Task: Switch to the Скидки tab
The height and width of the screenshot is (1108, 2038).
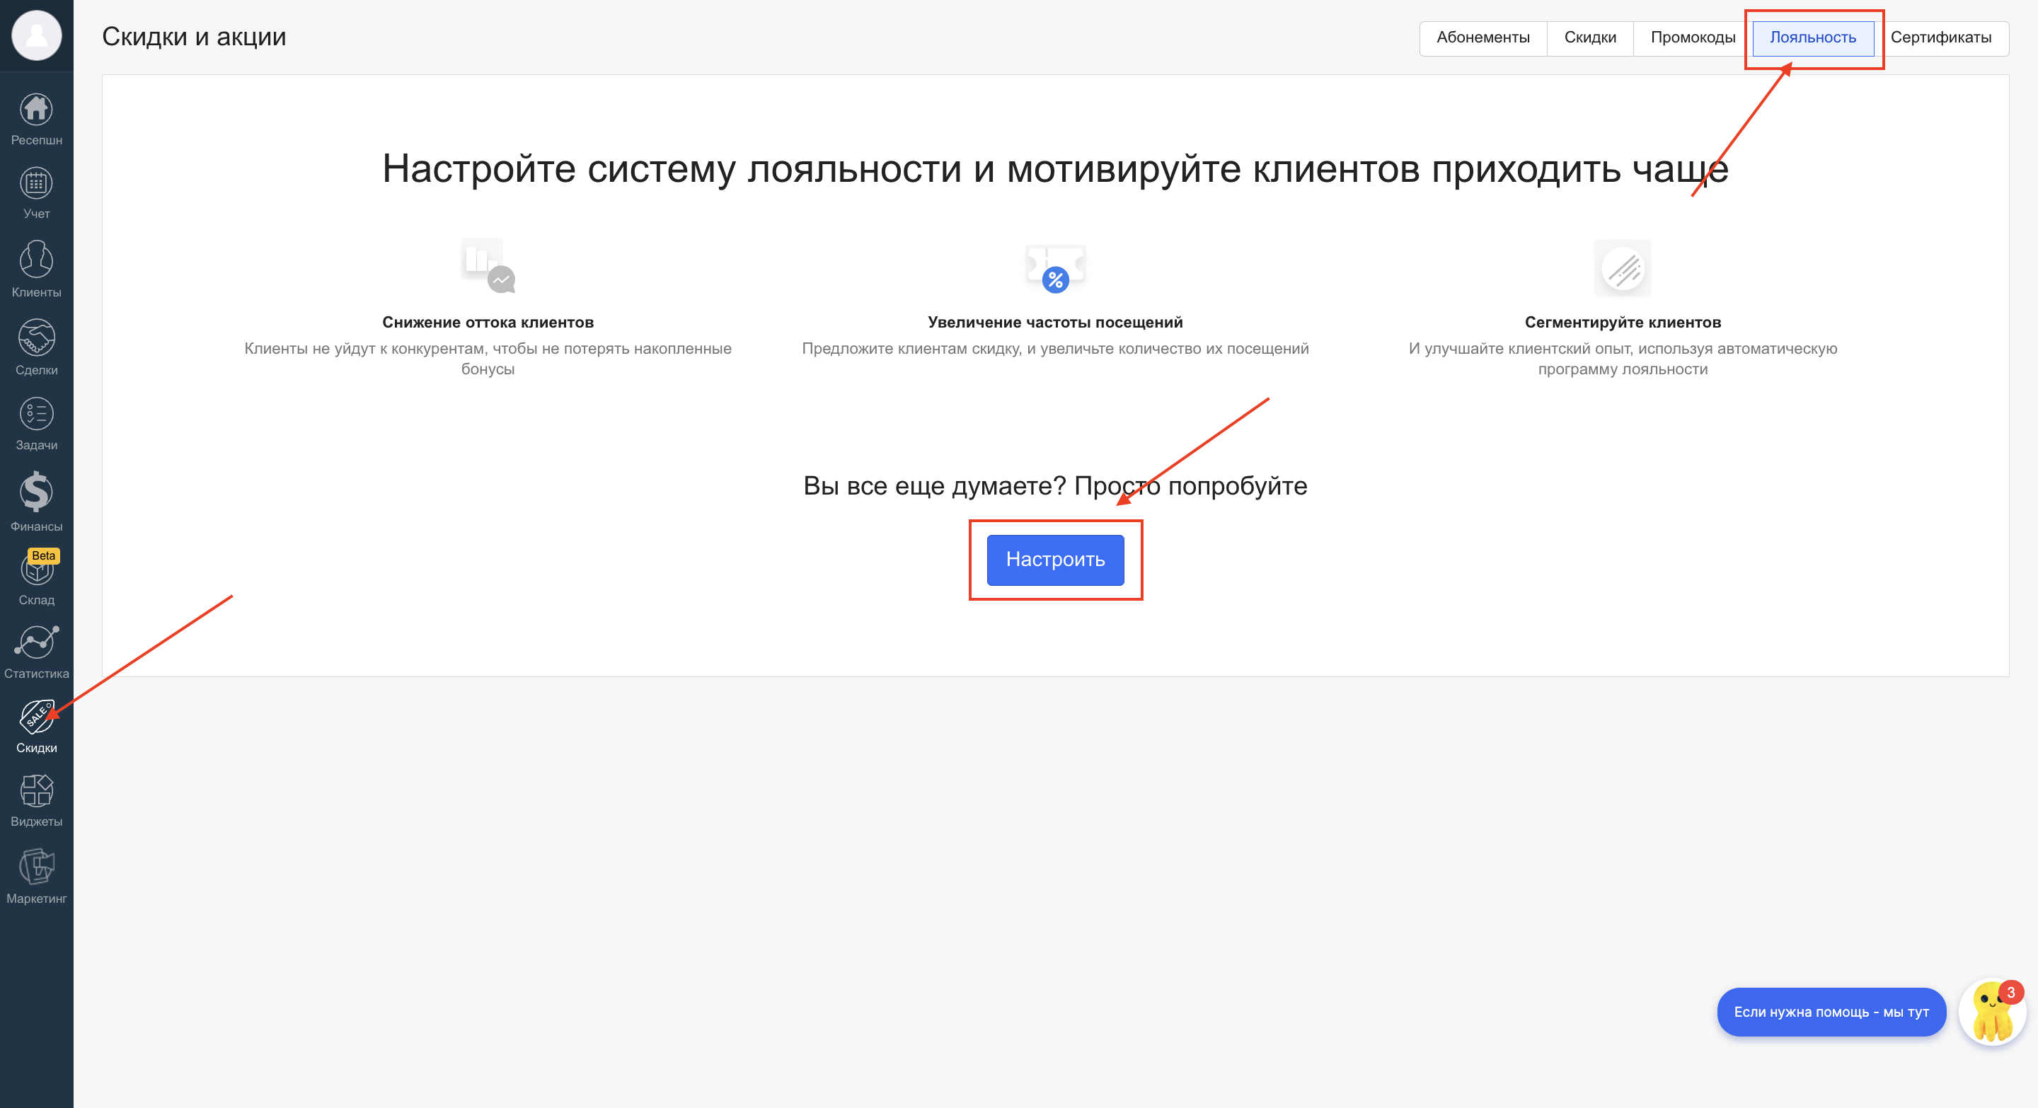Action: pyautogui.click(x=1589, y=38)
